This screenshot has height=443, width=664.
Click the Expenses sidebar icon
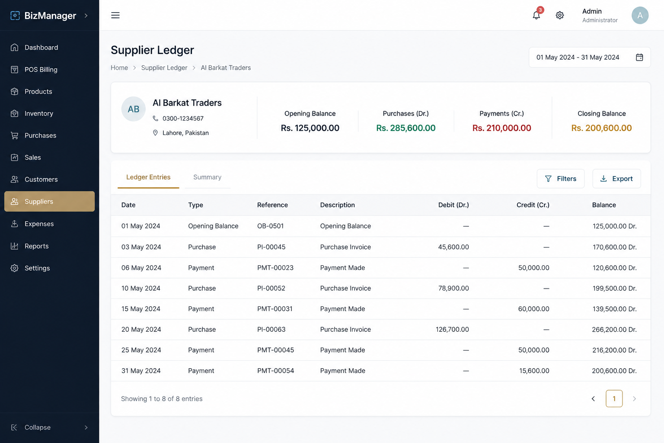tap(15, 224)
